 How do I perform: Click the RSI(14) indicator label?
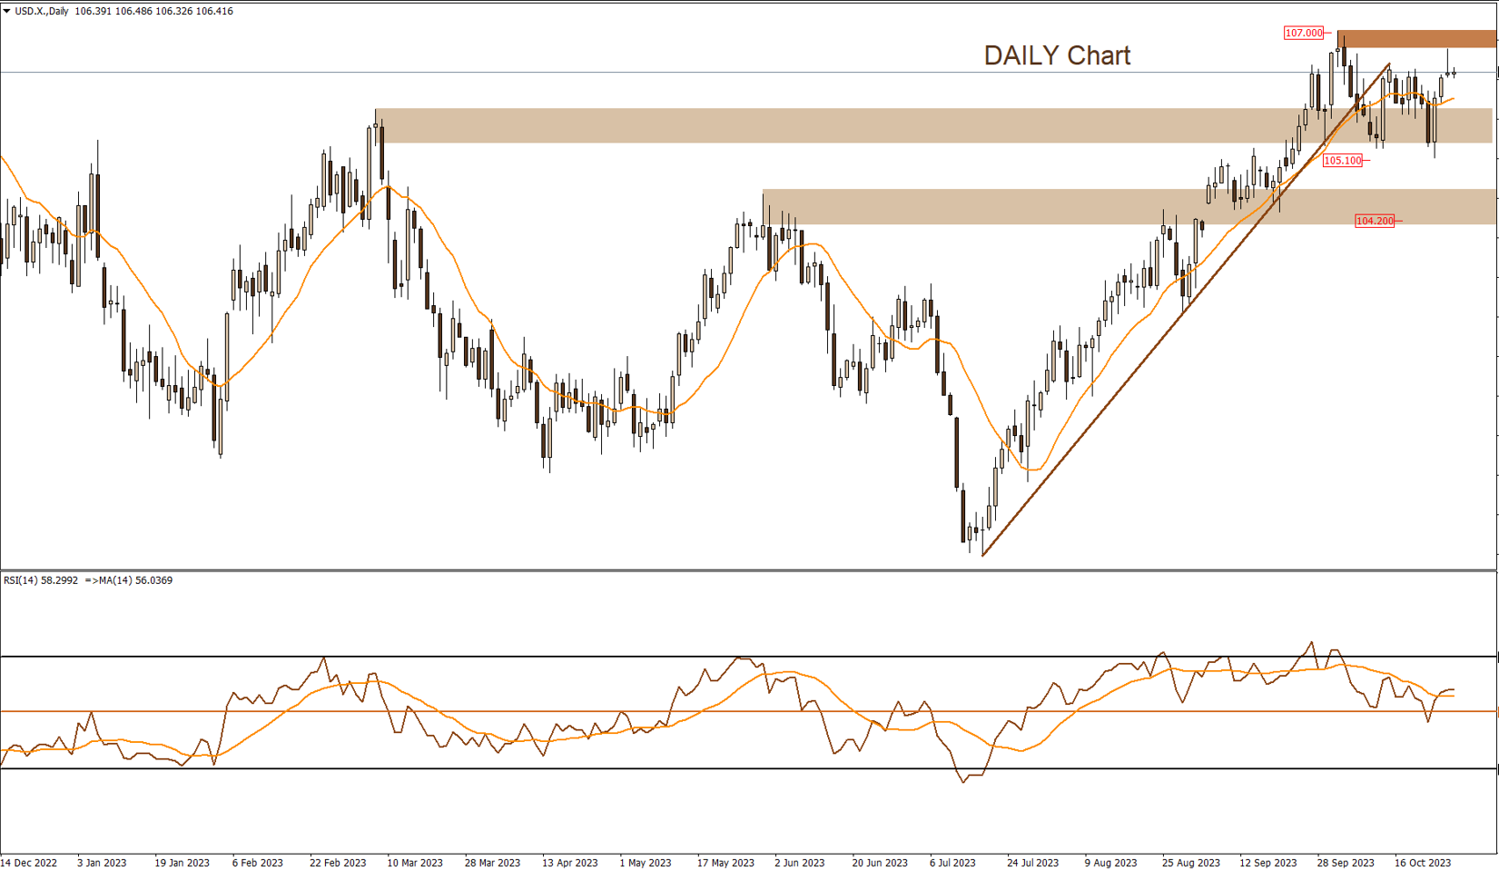(22, 580)
